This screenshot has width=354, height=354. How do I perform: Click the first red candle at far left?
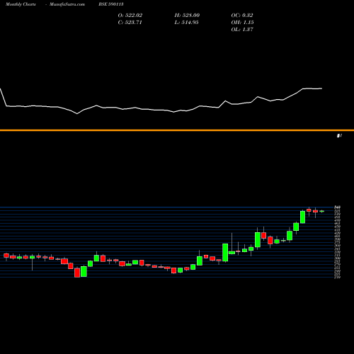tap(6, 256)
